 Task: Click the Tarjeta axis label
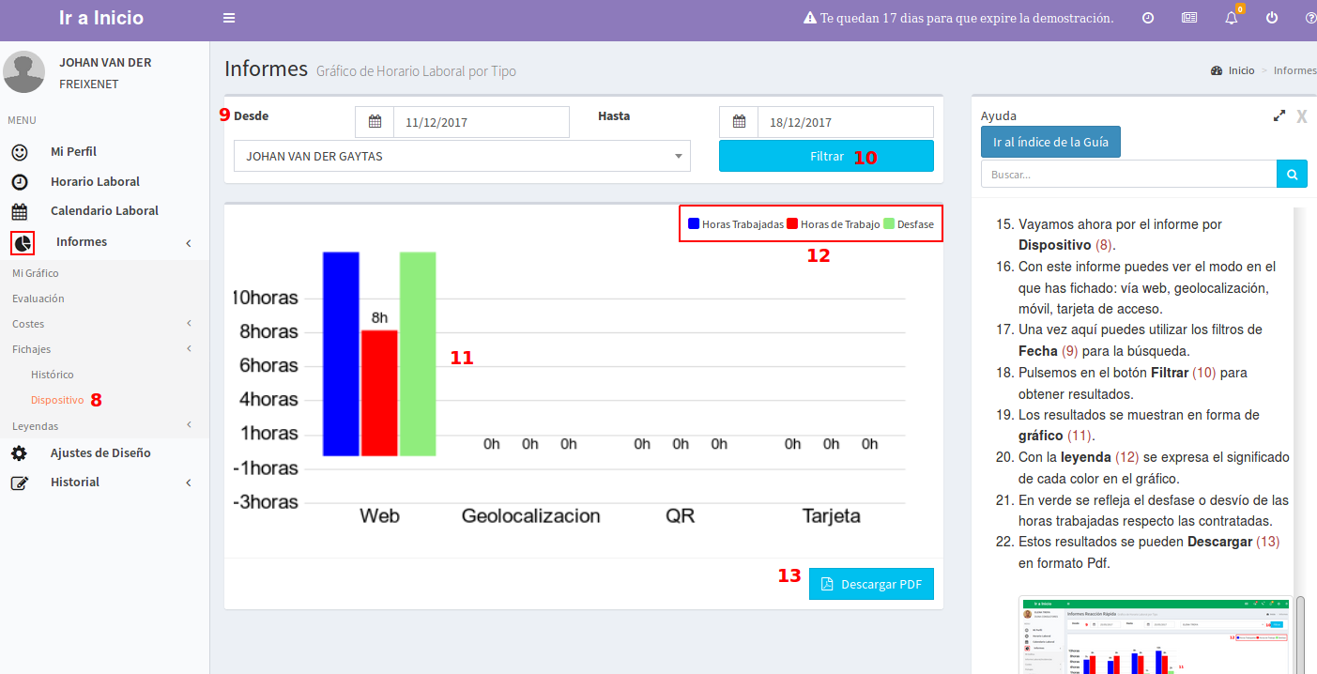pos(831,516)
